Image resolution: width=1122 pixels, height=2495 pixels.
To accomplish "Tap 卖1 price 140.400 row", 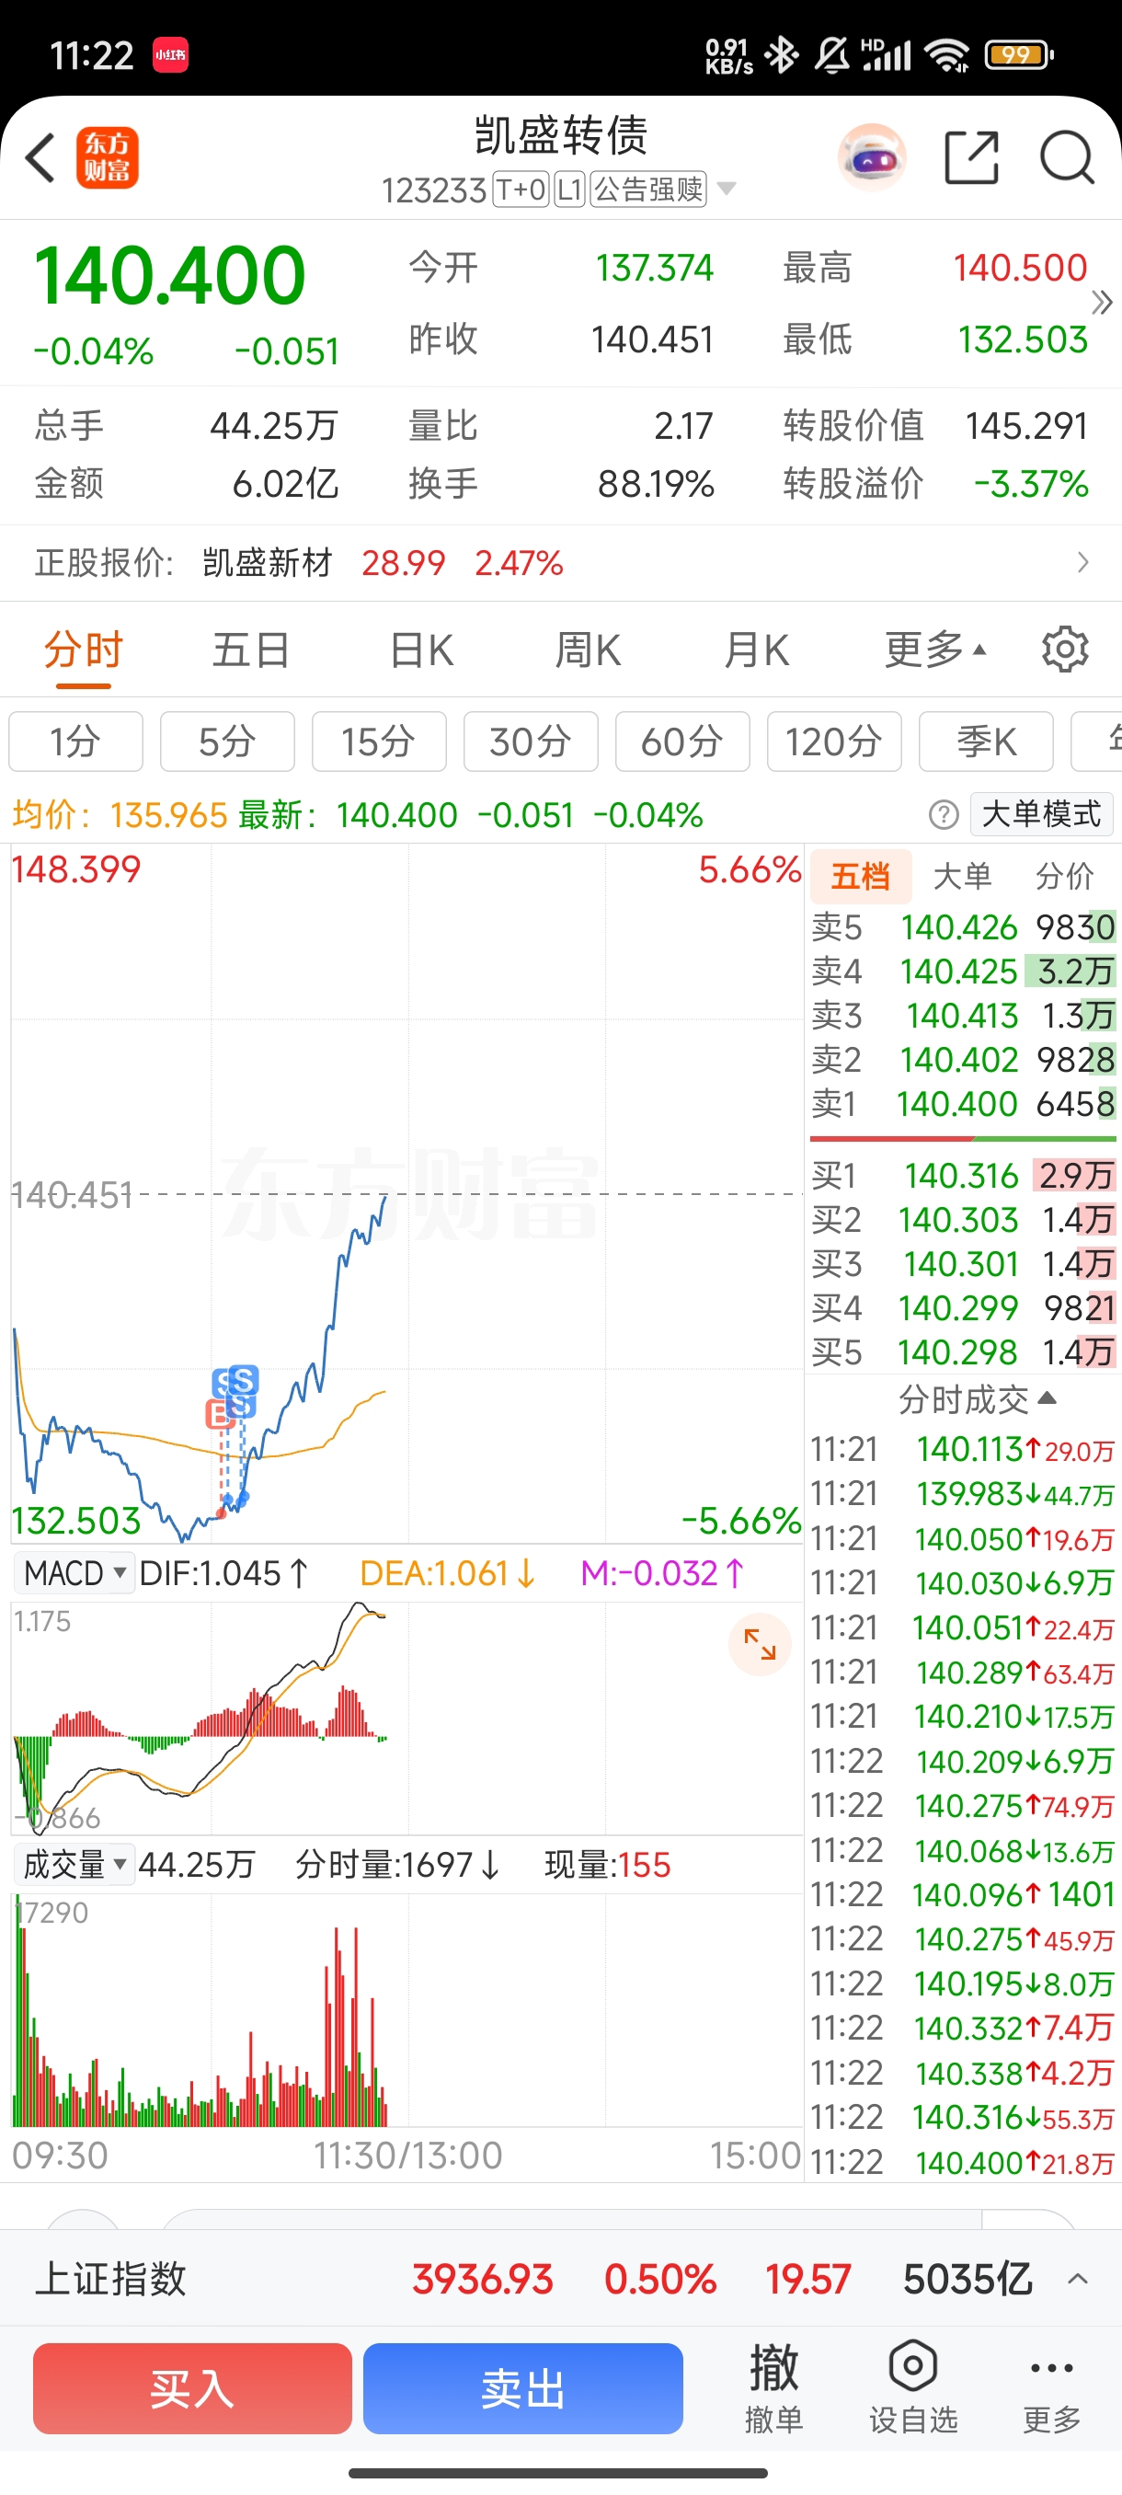I will (x=963, y=1103).
